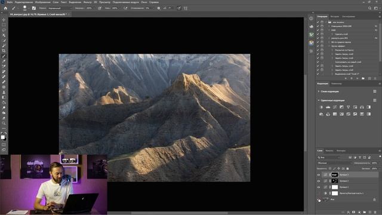Add a Brightness/Contrast adjustment
The width and height of the screenshot is (382, 215).
click(x=321, y=107)
